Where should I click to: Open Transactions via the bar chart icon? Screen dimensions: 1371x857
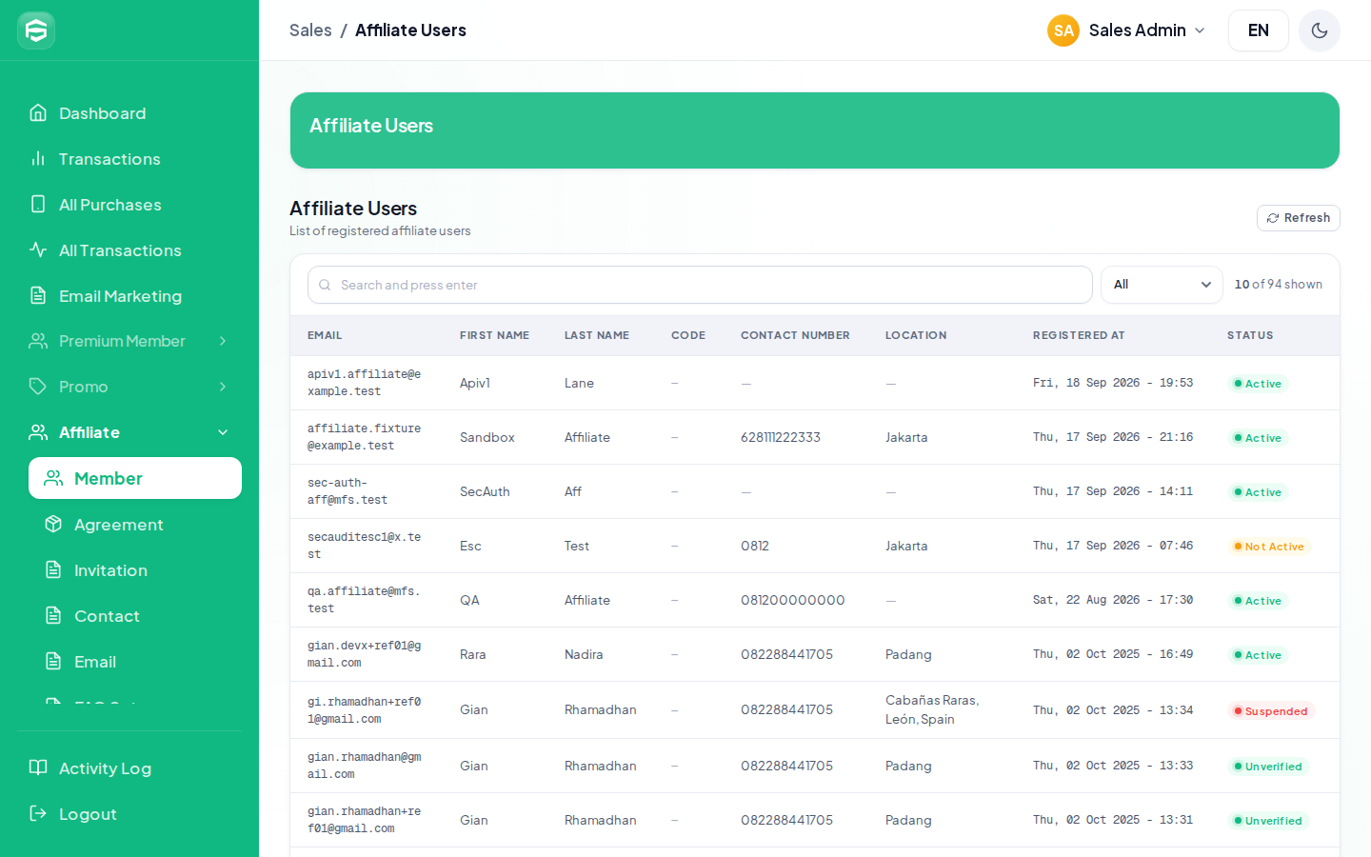(38, 159)
